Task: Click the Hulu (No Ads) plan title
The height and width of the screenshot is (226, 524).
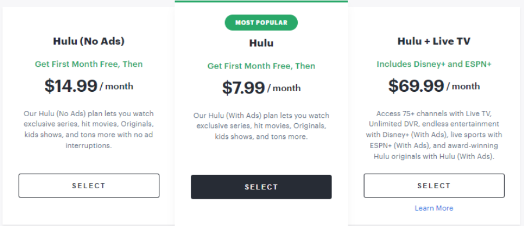Action: coord(89,41)
